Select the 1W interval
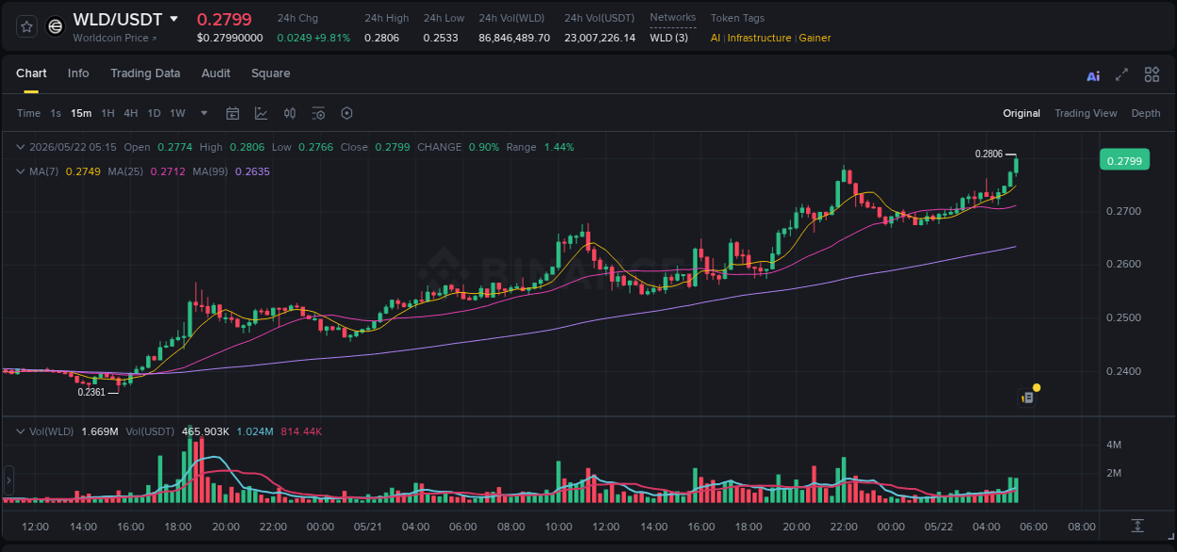The width and height of the screenshot is (1177, 552). 177,113
